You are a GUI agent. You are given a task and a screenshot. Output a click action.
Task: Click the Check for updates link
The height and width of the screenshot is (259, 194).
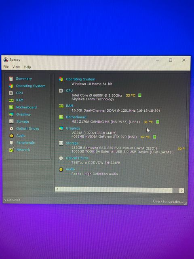coord(168,202)
